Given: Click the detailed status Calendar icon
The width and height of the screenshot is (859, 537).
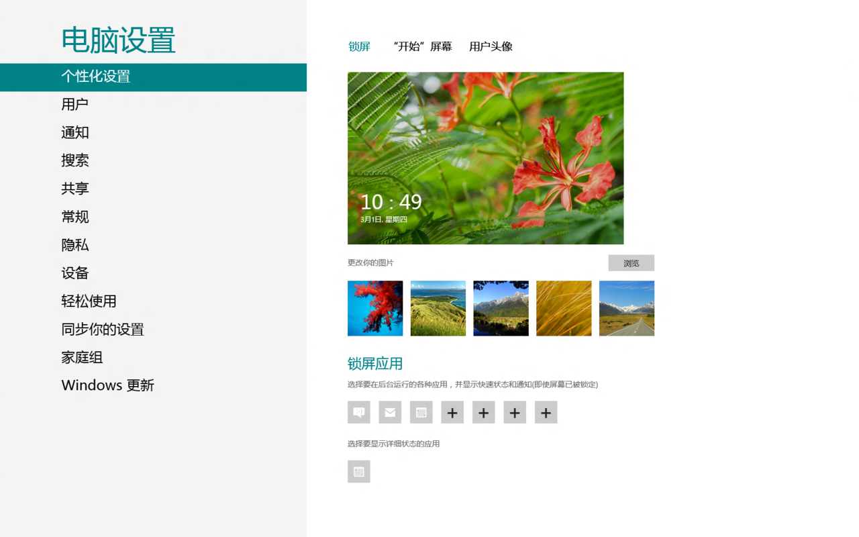Looking at the screenshot, I should (359, 471).
